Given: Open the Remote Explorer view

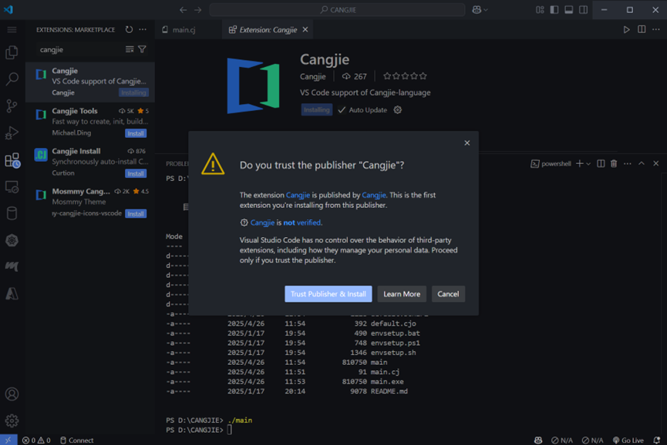Looking at the screenshot, I should tap(12, 187).
